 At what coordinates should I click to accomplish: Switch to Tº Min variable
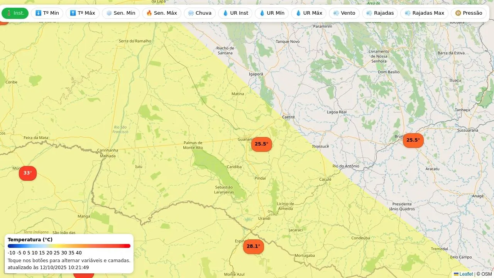point(47,13)
